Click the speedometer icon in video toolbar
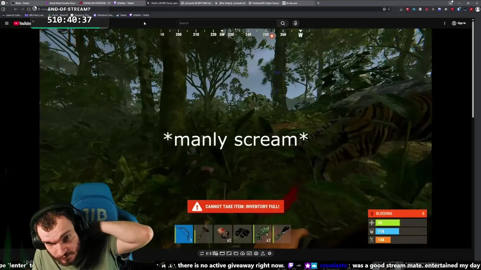Image resolution: width=481 pixels, height=270 pixels. coord(242,253)
